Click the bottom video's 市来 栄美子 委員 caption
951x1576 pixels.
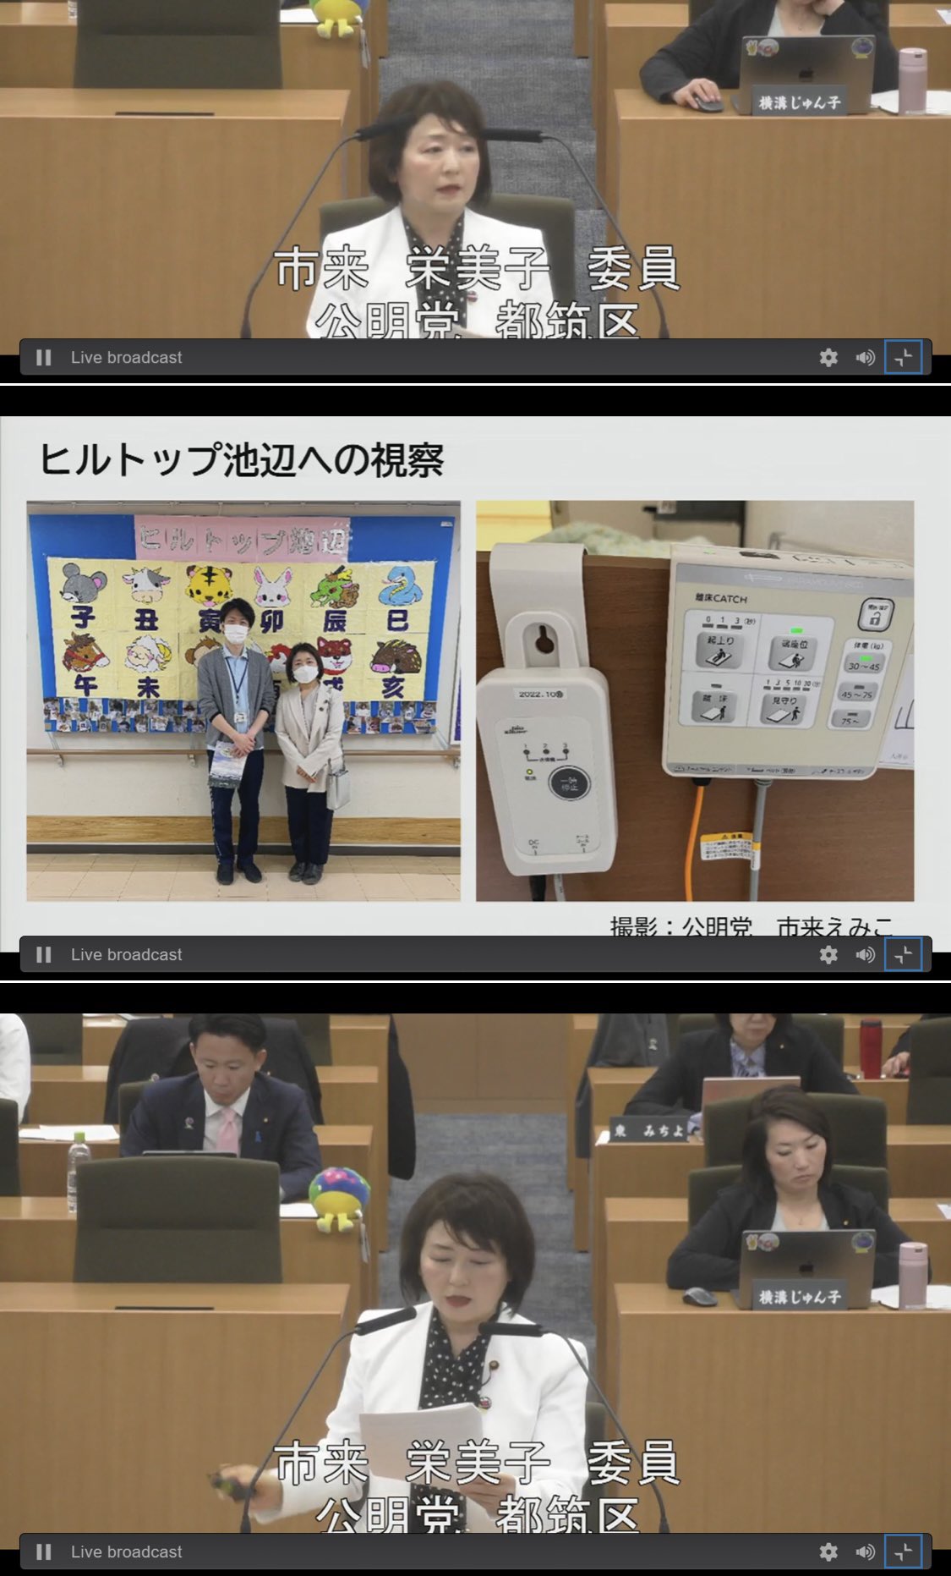[478, 1464]
